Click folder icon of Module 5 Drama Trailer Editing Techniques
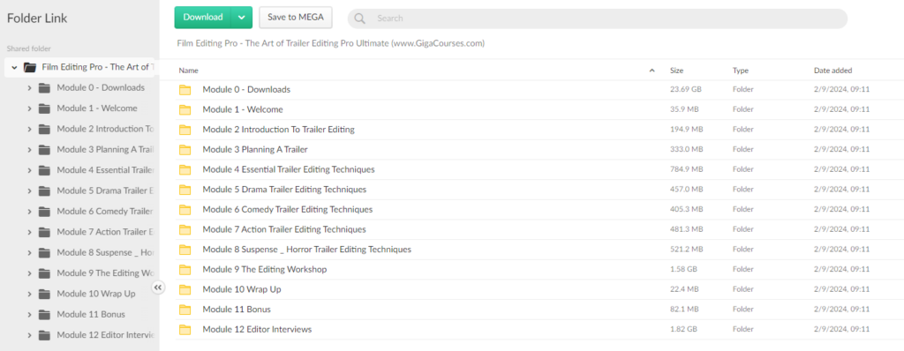 pos(185,190)
